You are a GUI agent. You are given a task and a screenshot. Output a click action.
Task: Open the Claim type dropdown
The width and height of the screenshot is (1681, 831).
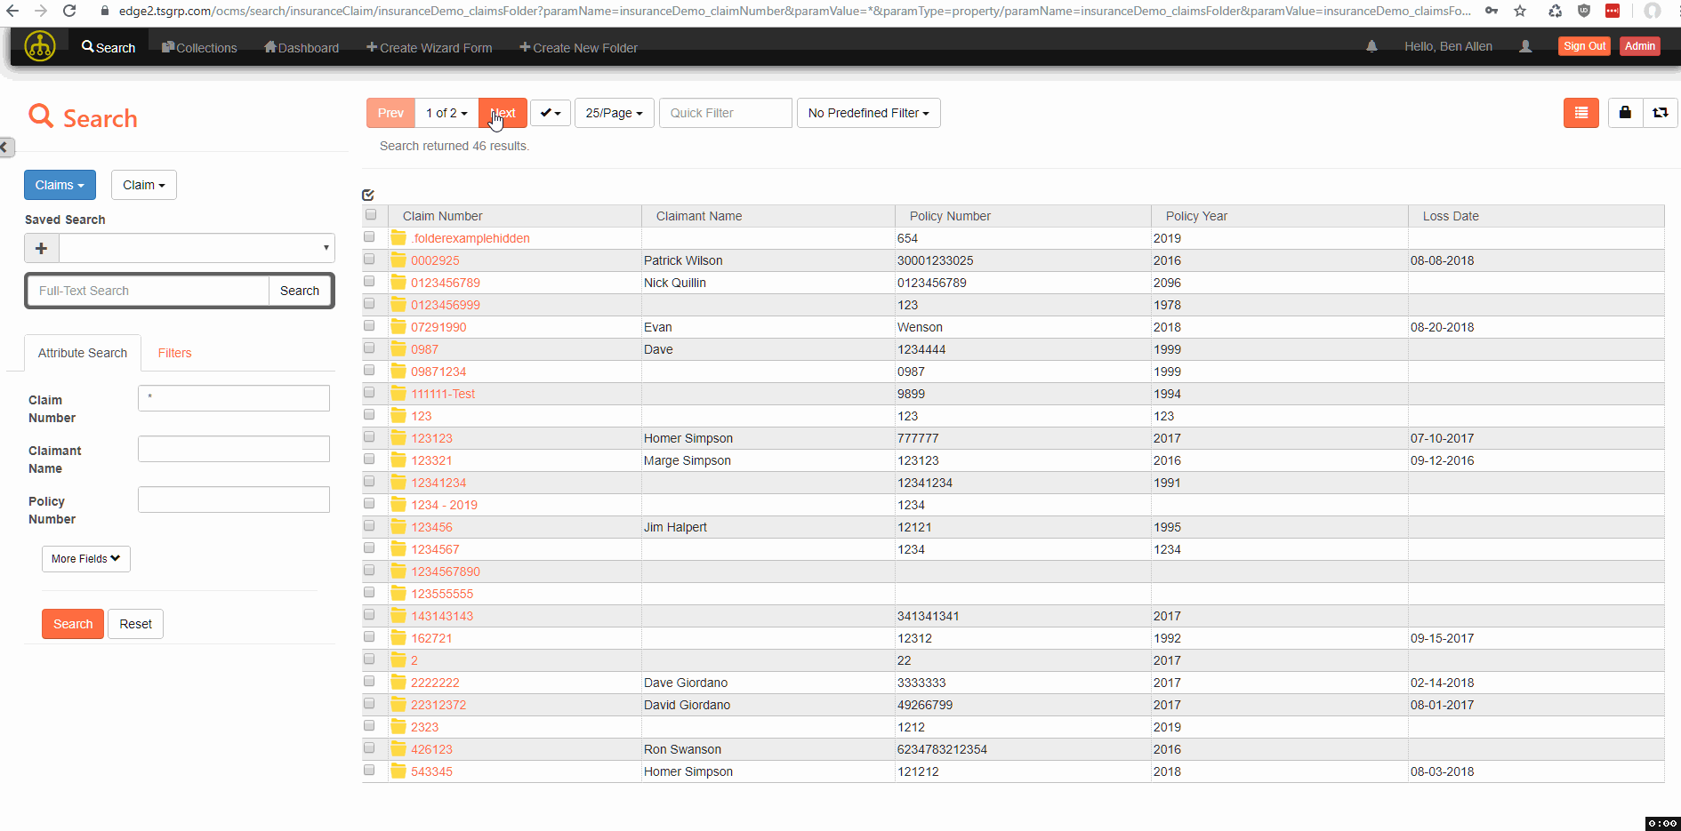[144, 185]
